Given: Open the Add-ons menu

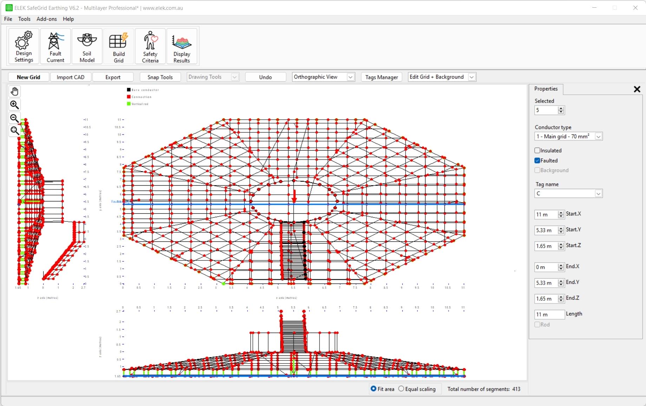Looking at the screenshot, I should pyautogui.click(x=46, y=19).
